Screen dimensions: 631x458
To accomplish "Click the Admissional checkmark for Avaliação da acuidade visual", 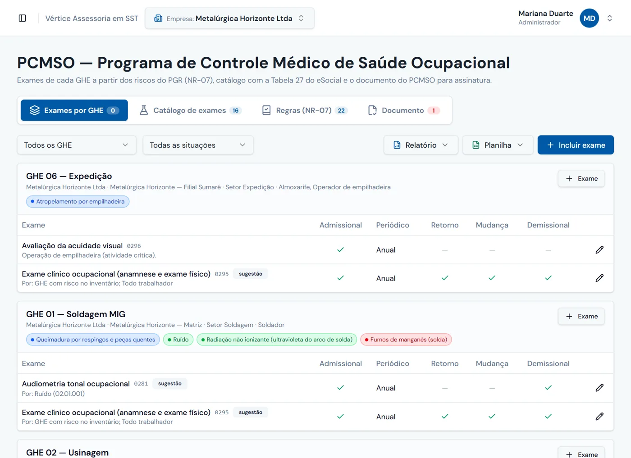I will click(x=340, y=249).
